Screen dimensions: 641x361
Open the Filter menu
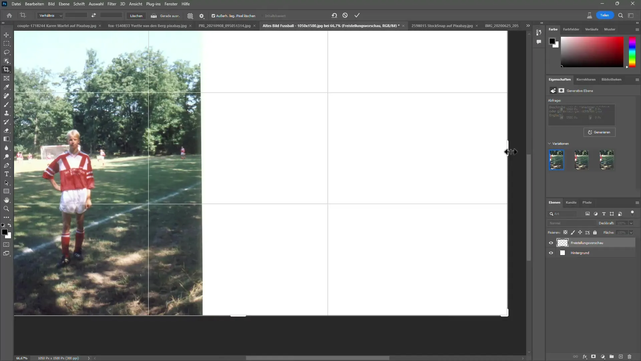112,4
